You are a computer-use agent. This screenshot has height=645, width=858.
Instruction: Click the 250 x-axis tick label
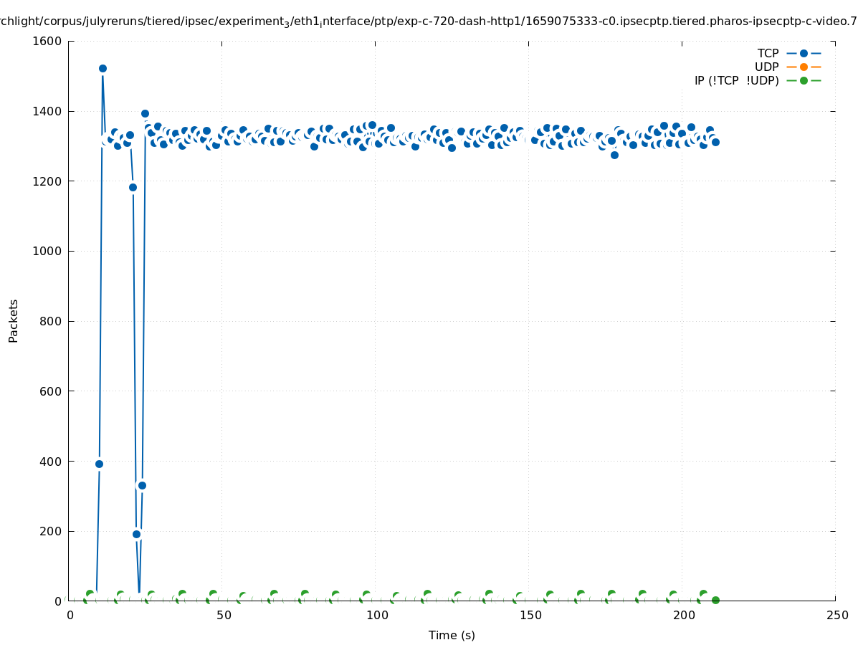pos(836,615)
